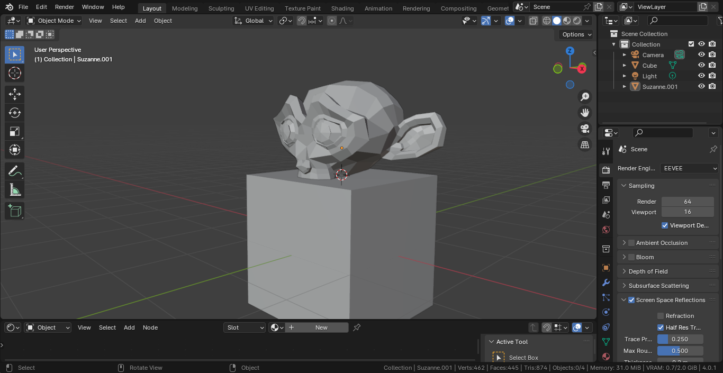Select the 3D Cursor tool
The height and width of the screenshot is (373, 723).
[x=15, y=73]
